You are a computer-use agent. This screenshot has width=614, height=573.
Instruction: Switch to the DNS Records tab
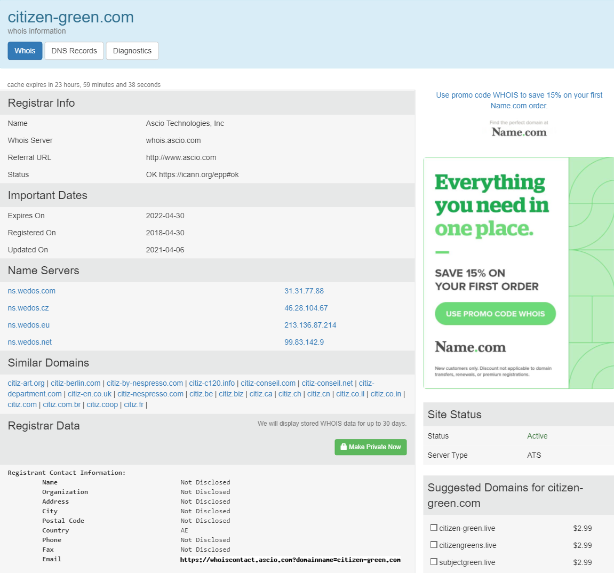[74, 51]
